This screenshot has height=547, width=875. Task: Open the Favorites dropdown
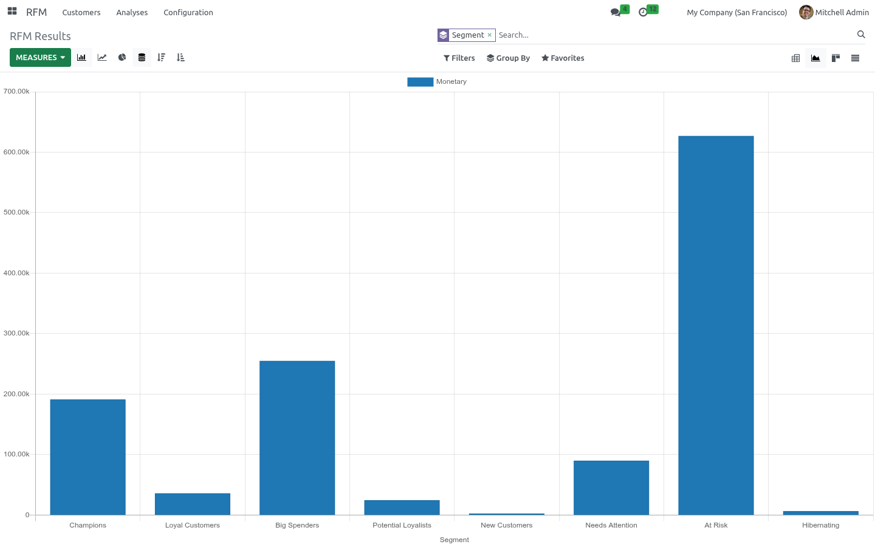(x=563, y=58)
